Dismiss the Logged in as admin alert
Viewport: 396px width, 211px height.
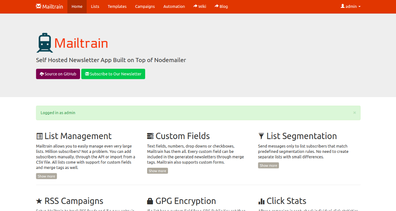(355, 113)
